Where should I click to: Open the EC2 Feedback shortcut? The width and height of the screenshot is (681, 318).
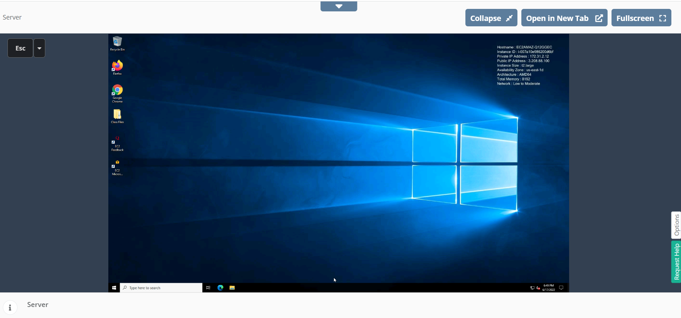click(x=117, y=144)
